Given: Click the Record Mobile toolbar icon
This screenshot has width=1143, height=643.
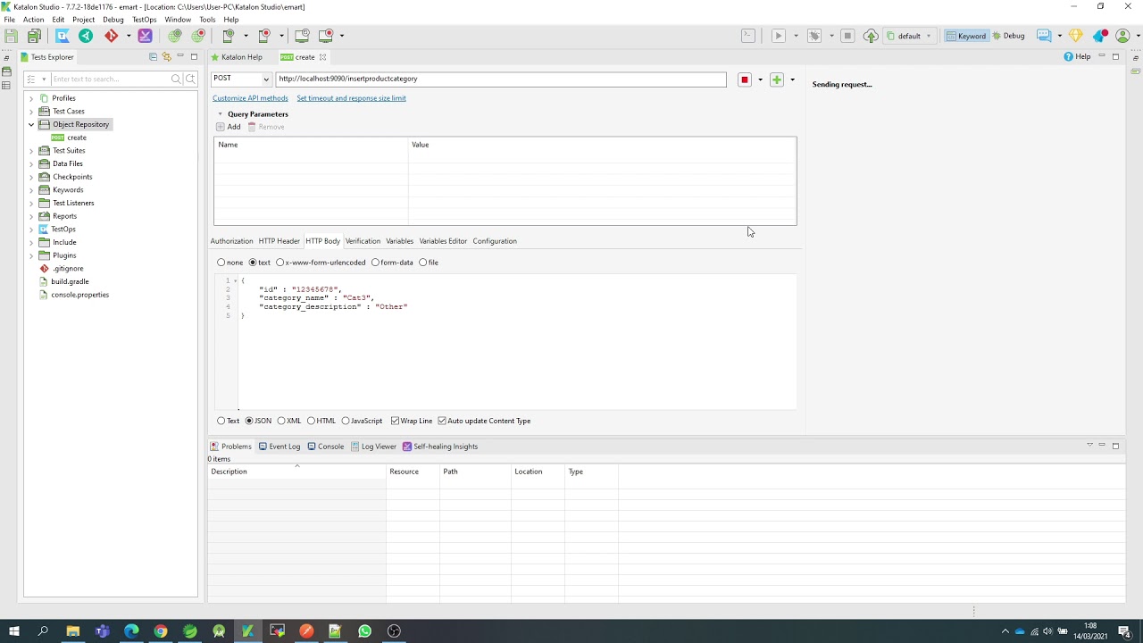Looking at the screenshot, I should click(x=264, y=36).
